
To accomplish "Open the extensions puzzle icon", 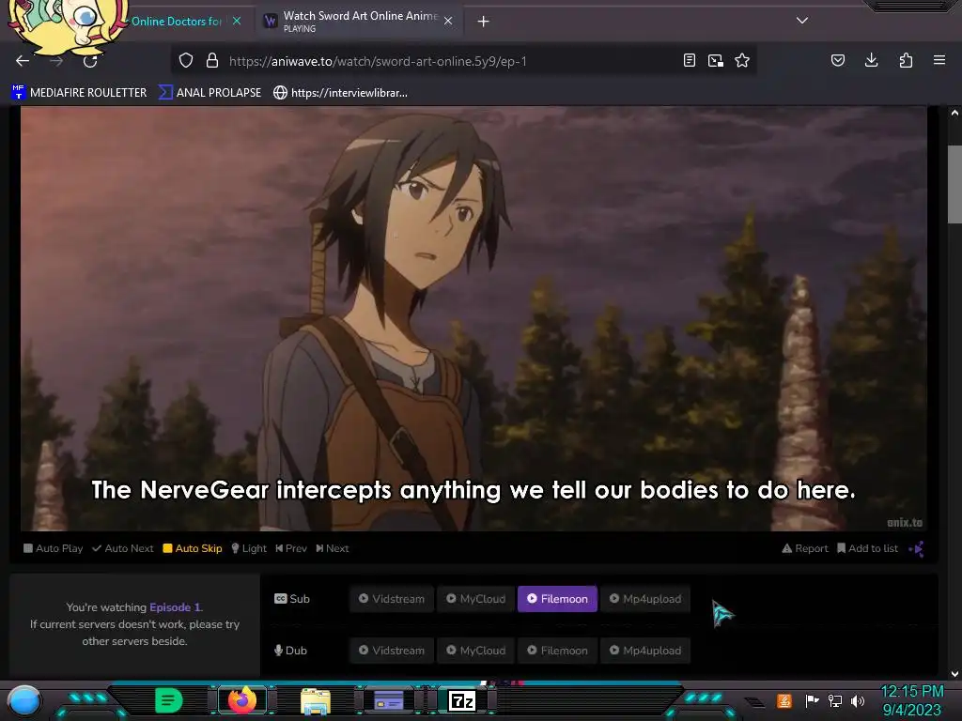I will click(906, 60).
